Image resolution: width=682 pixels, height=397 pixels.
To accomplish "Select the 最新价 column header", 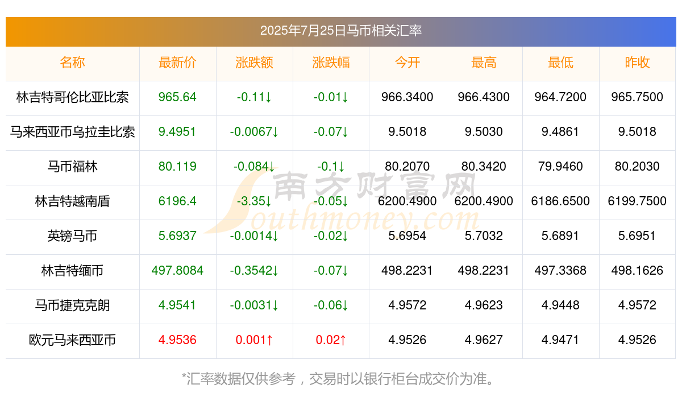I will point(177,63).
